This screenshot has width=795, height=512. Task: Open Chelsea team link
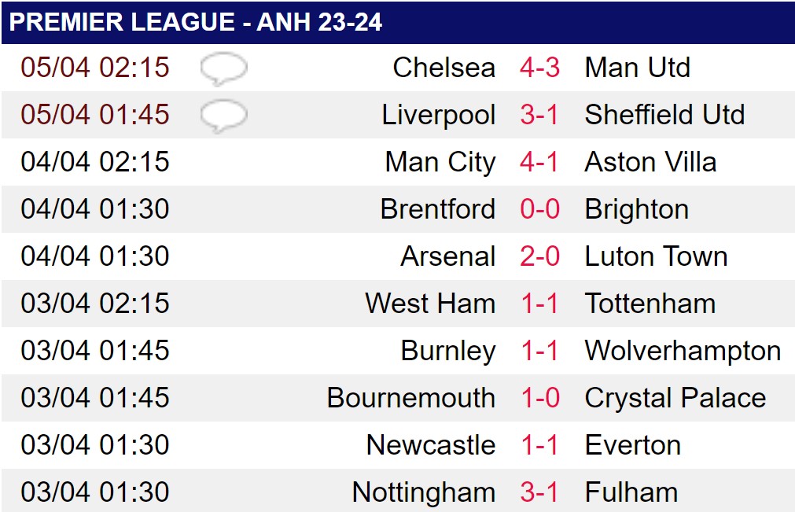pos(444,68)
